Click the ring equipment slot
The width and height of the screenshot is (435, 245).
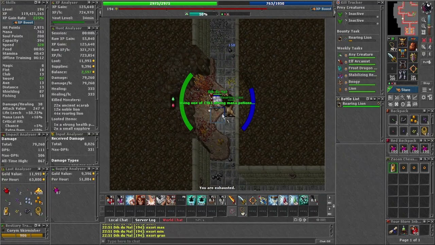click(413, 68)
